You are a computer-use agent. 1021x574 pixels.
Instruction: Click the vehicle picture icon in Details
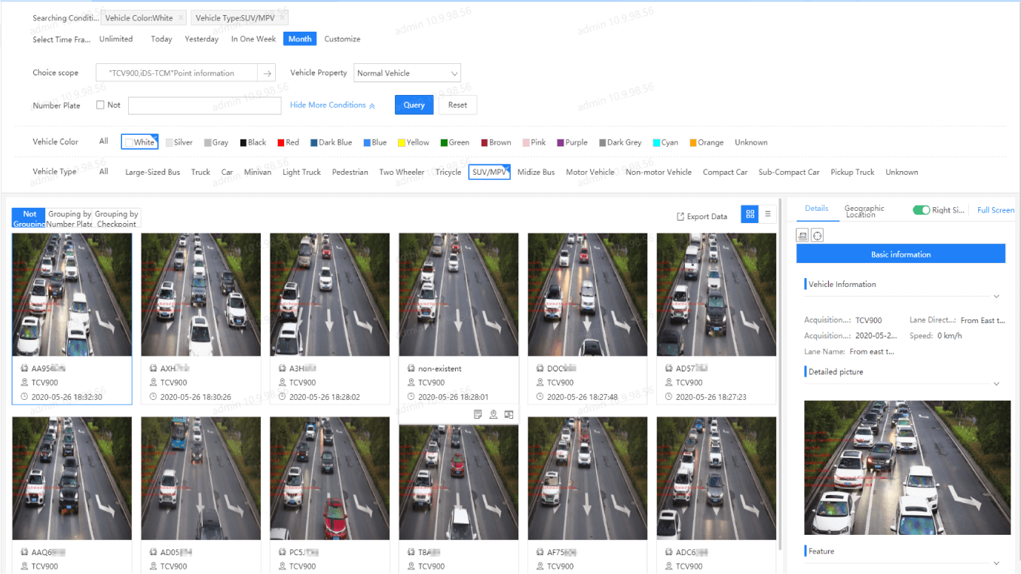coord(802,236)
